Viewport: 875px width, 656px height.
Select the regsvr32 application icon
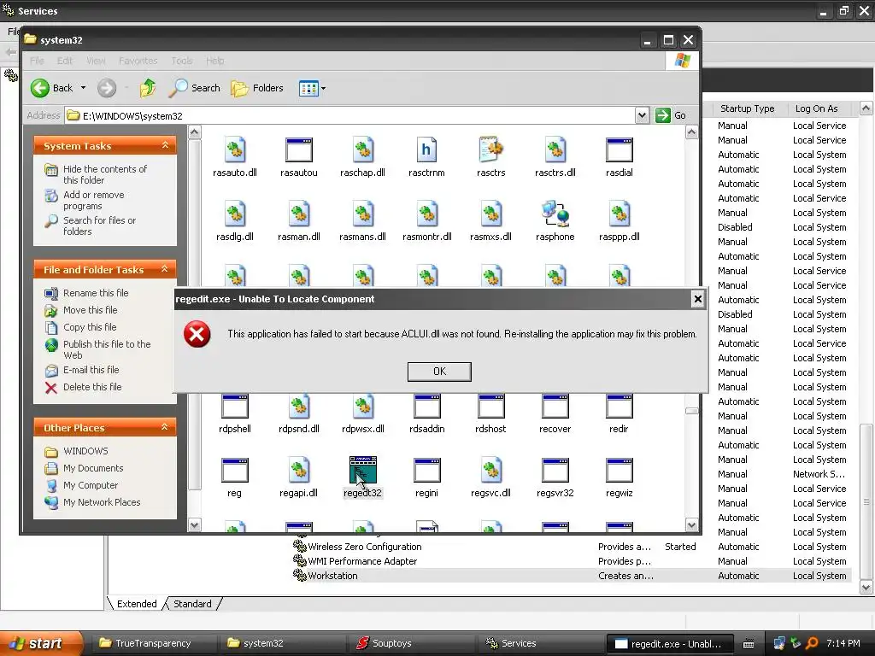[555, 471]
